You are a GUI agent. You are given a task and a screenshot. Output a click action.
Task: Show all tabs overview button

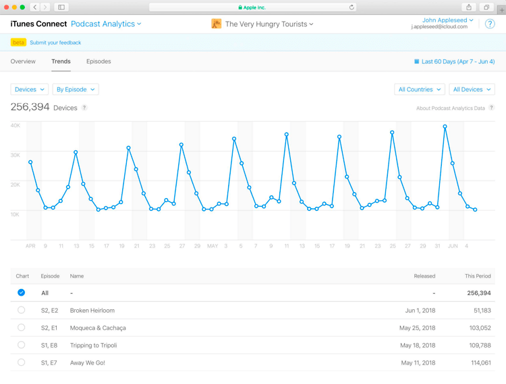click(486, 7)
